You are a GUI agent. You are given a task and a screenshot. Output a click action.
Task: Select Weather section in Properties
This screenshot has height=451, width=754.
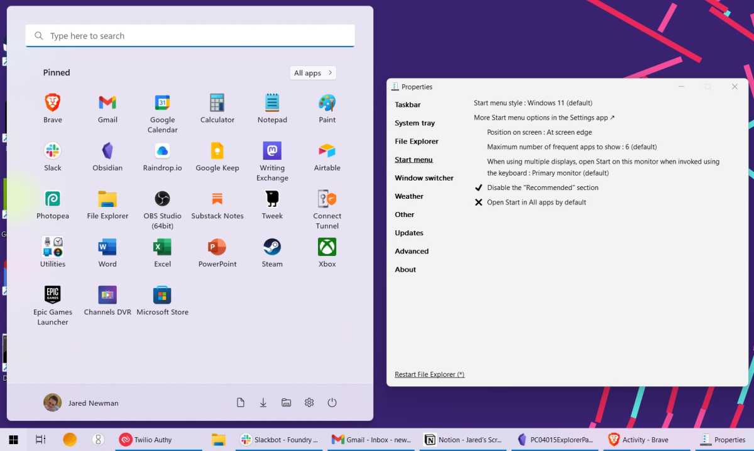409,196
